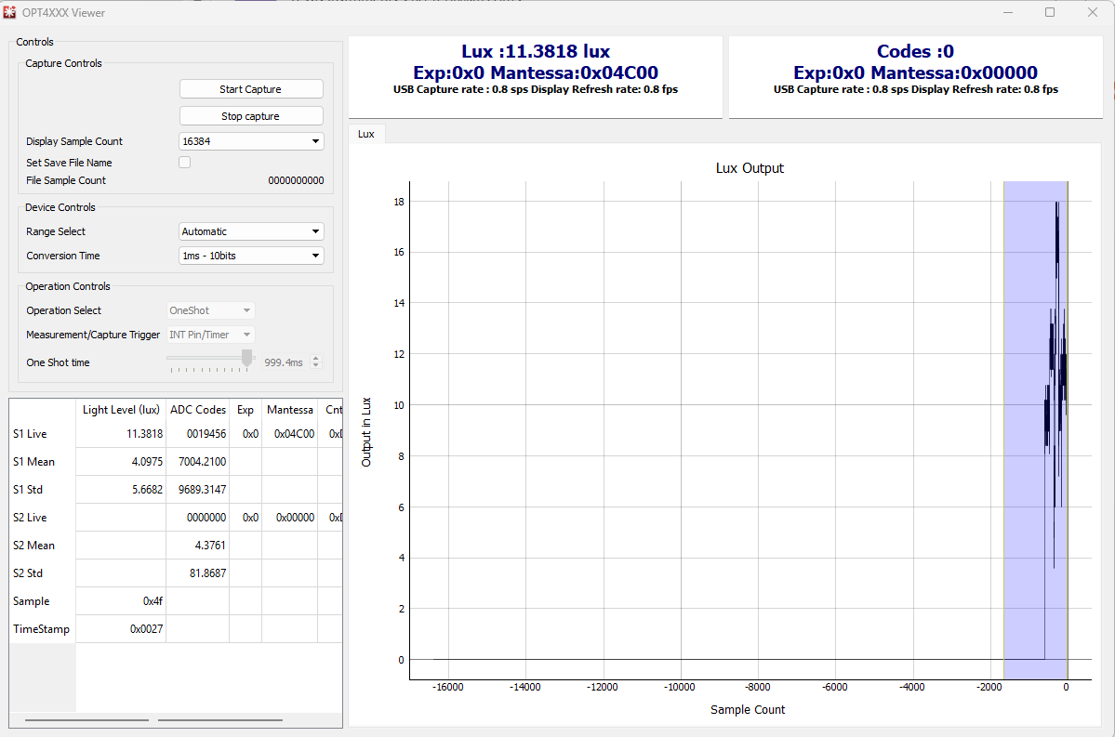Decrease One Shot time with down arrow
Viewport: 1115px width, 737px height.
coord(316,365)
